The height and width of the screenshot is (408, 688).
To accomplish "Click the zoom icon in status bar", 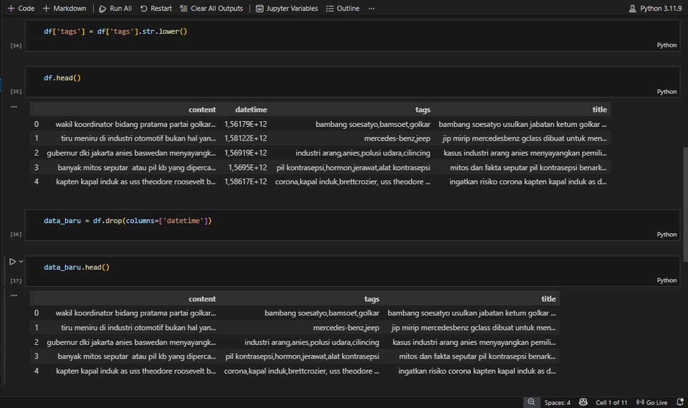I will click(x=531, y=402).
